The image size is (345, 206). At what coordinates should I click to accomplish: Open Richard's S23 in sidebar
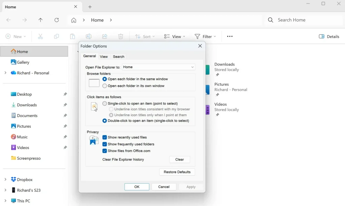(29, 190)
